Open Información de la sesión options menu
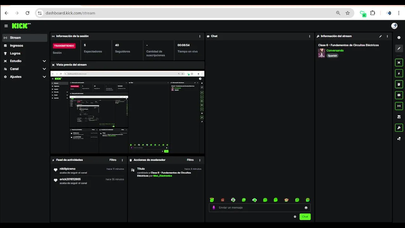 pos(200,36)
